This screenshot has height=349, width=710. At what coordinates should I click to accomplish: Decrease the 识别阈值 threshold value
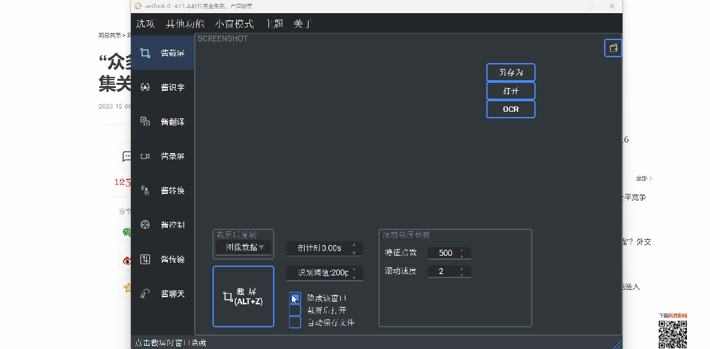pos(354,277)
